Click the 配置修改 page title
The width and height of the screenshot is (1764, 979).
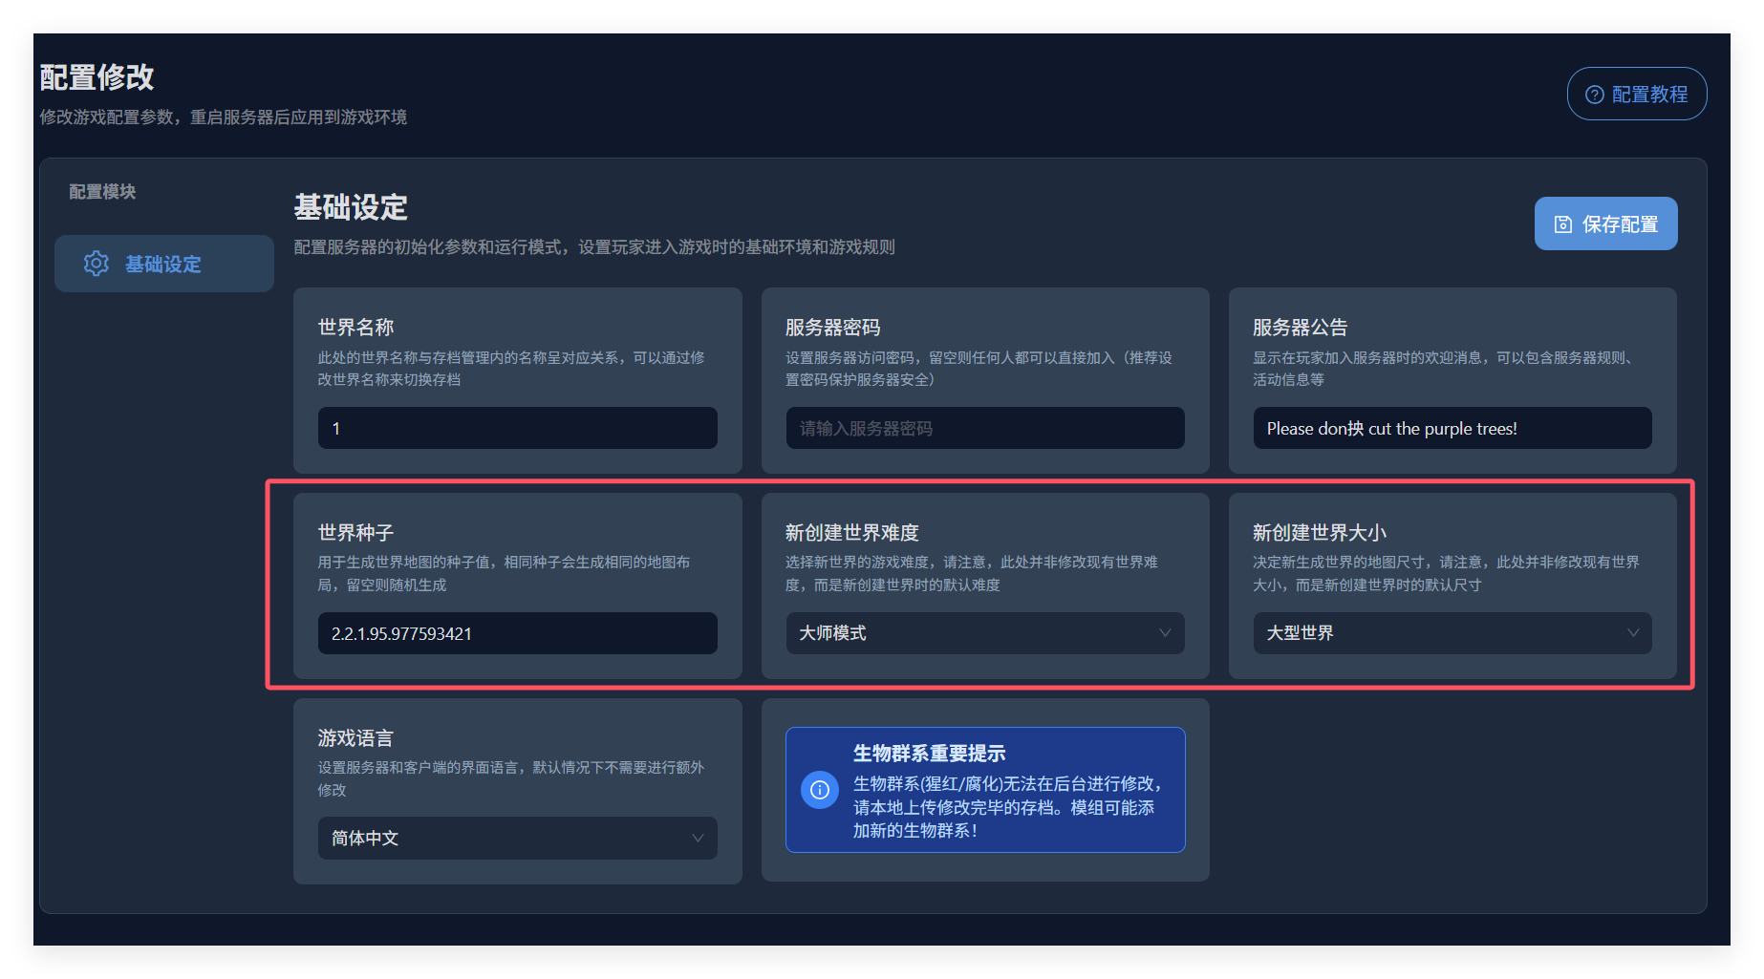tap(98, 77)
